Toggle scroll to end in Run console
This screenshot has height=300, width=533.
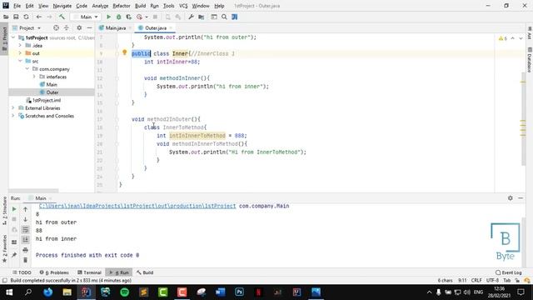[26, 240]
